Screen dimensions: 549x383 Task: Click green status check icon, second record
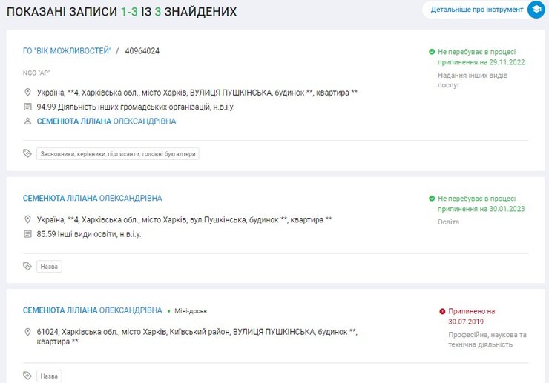(x=432, y=199)
